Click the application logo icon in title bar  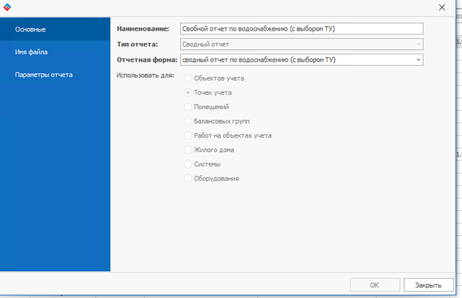[x=7, y=7]
